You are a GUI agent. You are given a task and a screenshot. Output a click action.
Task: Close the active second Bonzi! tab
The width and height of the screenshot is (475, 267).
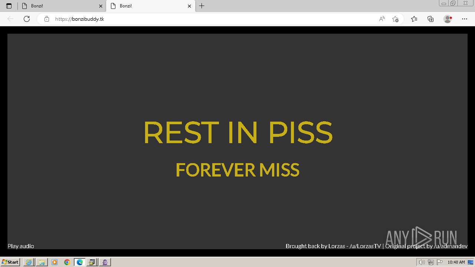(189, 6)
